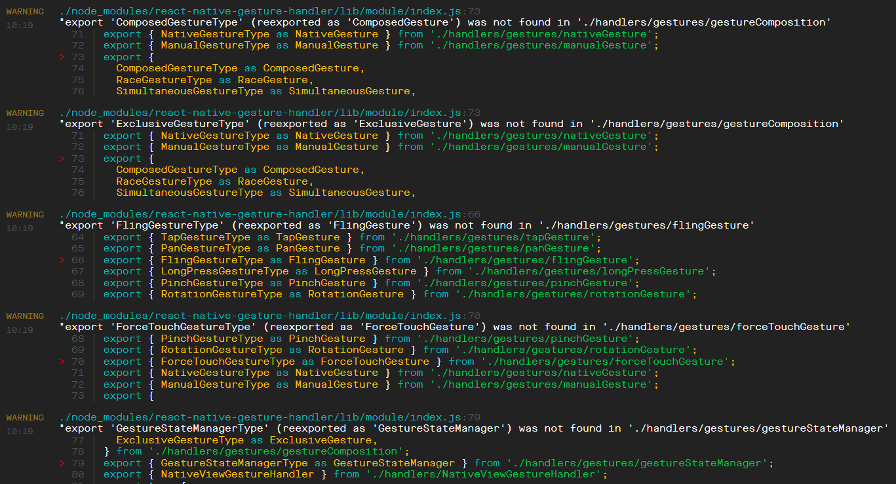Open index.js:73 path above the ComposedGestureType message
The image size is (896, 484).
point(269,11)
